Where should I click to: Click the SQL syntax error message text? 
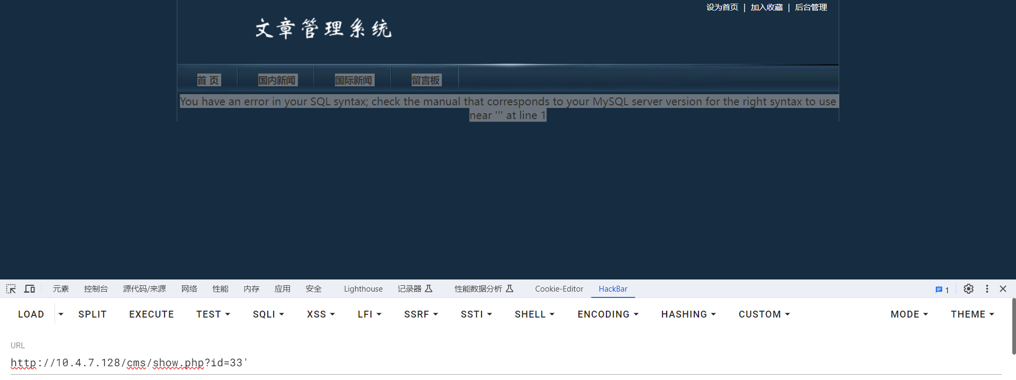point(508,108)
